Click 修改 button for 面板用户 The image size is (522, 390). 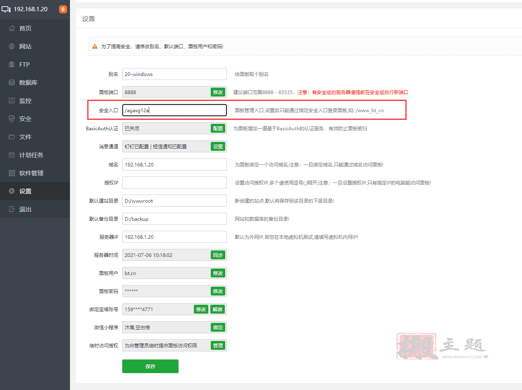(218, 273)
